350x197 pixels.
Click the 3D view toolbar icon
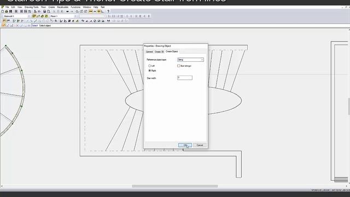coord(39,11)
